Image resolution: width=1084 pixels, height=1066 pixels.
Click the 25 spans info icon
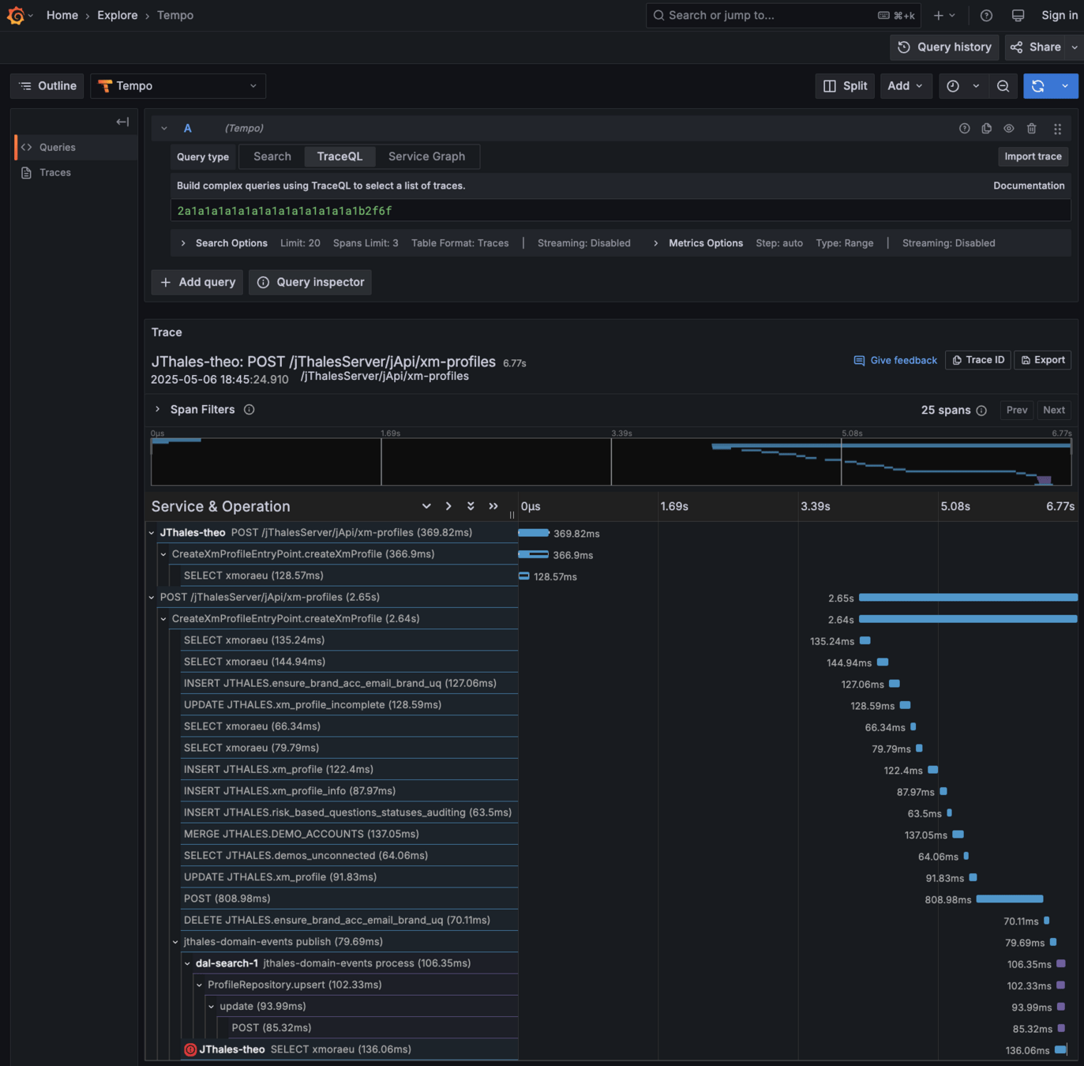pyautogui.click(x=981, y=411)
